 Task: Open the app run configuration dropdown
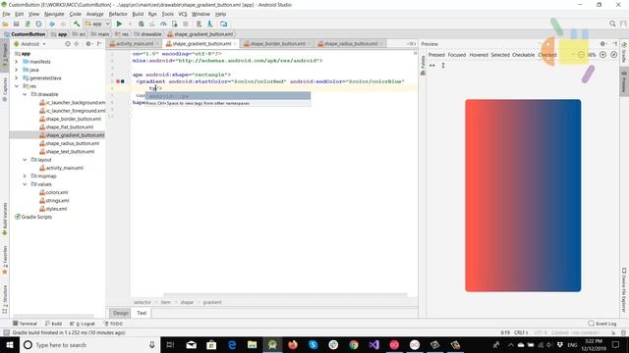(97, 24)
